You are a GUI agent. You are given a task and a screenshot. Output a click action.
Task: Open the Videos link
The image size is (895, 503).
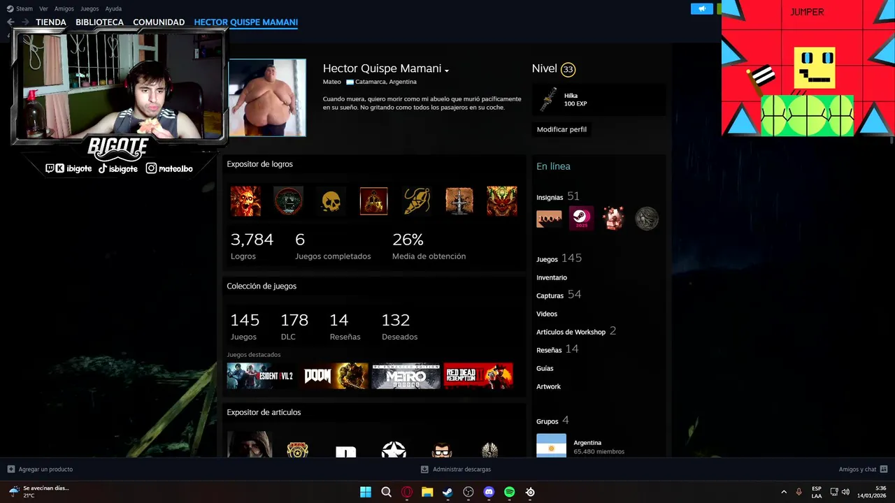click(547, 314)
